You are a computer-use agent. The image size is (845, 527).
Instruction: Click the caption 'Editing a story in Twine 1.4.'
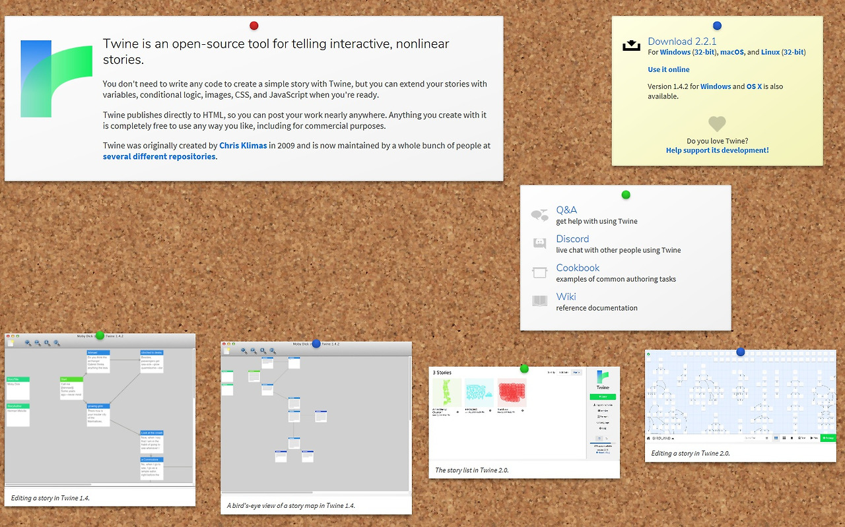pos(50,498)
